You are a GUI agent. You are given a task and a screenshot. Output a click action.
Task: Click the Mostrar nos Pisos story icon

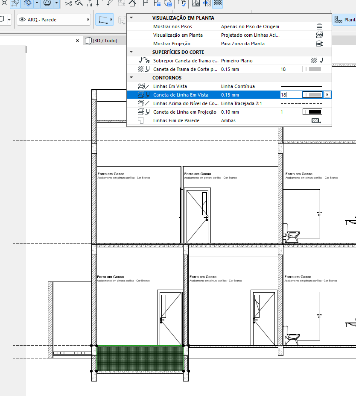pos(319,26)
